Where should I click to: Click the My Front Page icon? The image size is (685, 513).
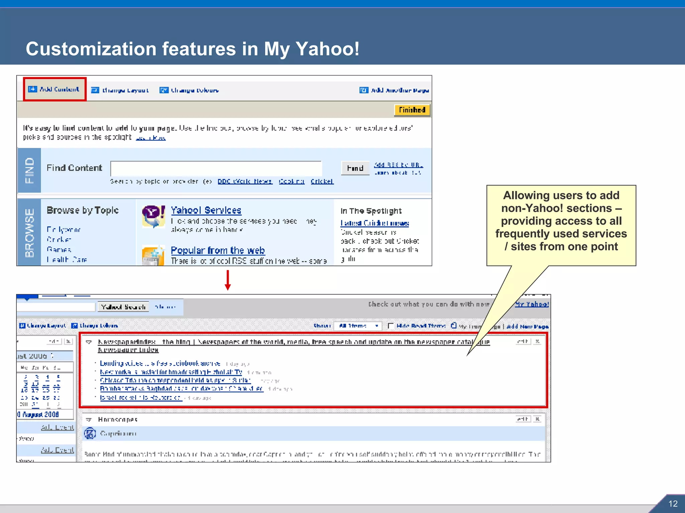(x=454, y=326)
